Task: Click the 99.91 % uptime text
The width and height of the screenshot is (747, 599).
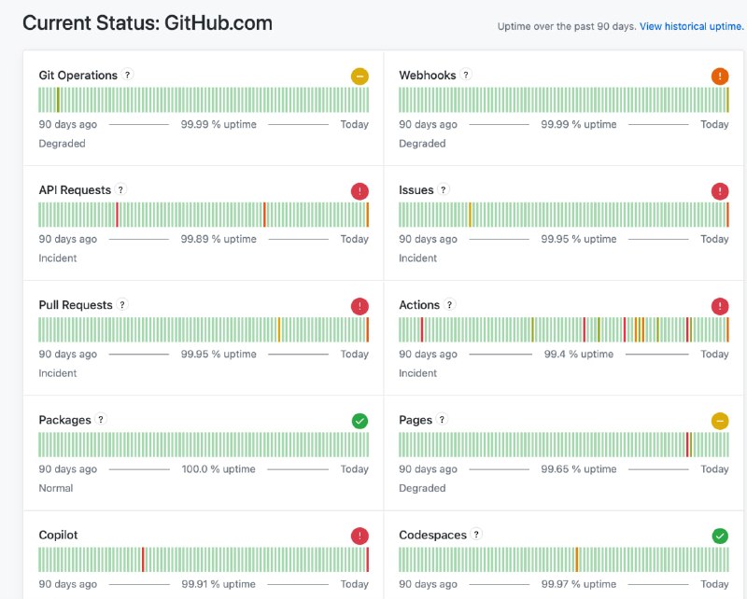Action: click(218, 584)
